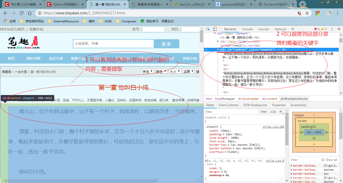The image size is (343, 183).
Task: Open the Event Listeners pane tab
Action: click(229, 105)
